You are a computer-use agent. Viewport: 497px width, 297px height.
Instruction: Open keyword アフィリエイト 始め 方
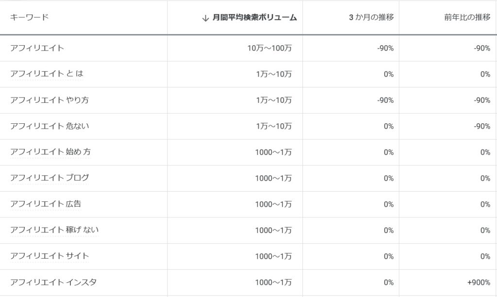50,152
